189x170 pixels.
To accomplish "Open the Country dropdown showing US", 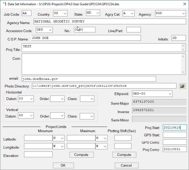I will coord(60,13).
